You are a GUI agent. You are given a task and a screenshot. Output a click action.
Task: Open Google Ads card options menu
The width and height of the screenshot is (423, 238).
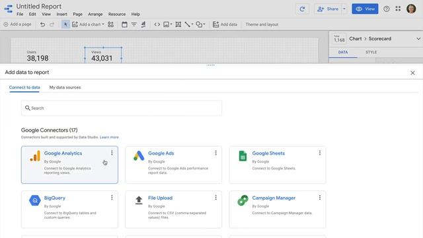216,153
